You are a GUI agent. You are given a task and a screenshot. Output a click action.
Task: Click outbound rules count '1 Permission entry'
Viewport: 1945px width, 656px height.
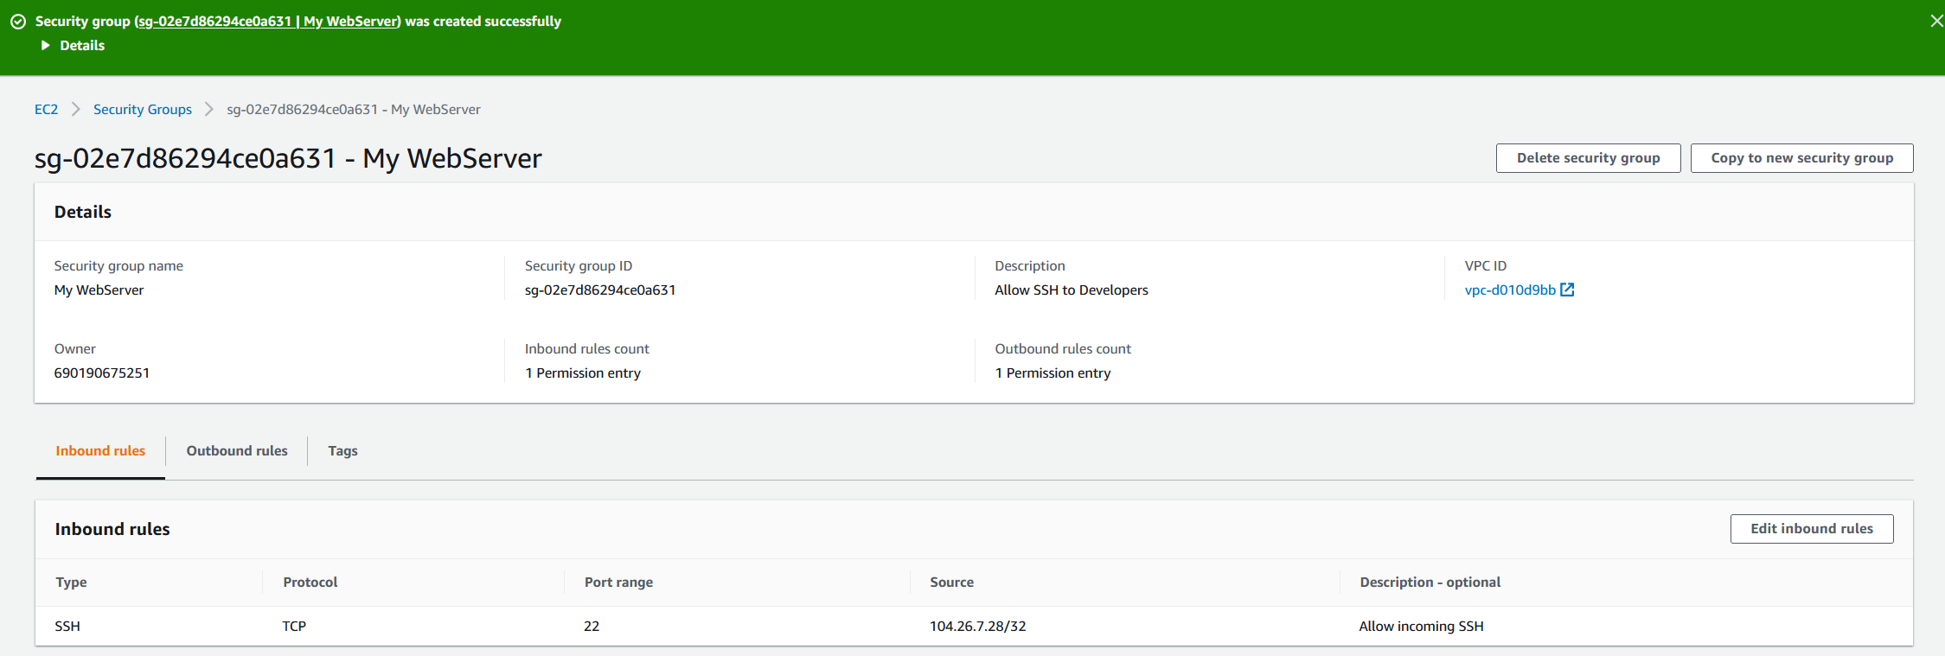[x=1052, y=373]
